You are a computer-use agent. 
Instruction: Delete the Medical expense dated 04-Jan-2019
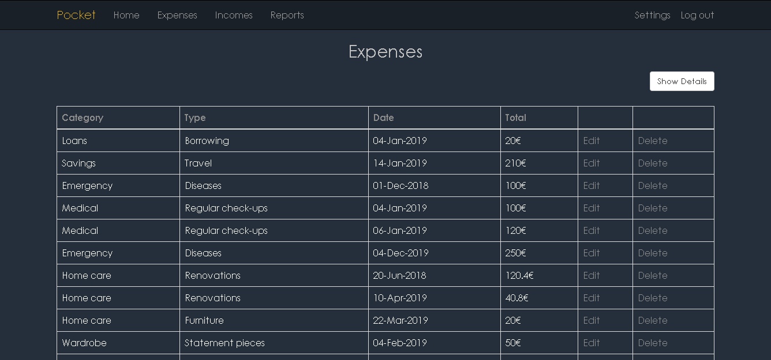653,208
